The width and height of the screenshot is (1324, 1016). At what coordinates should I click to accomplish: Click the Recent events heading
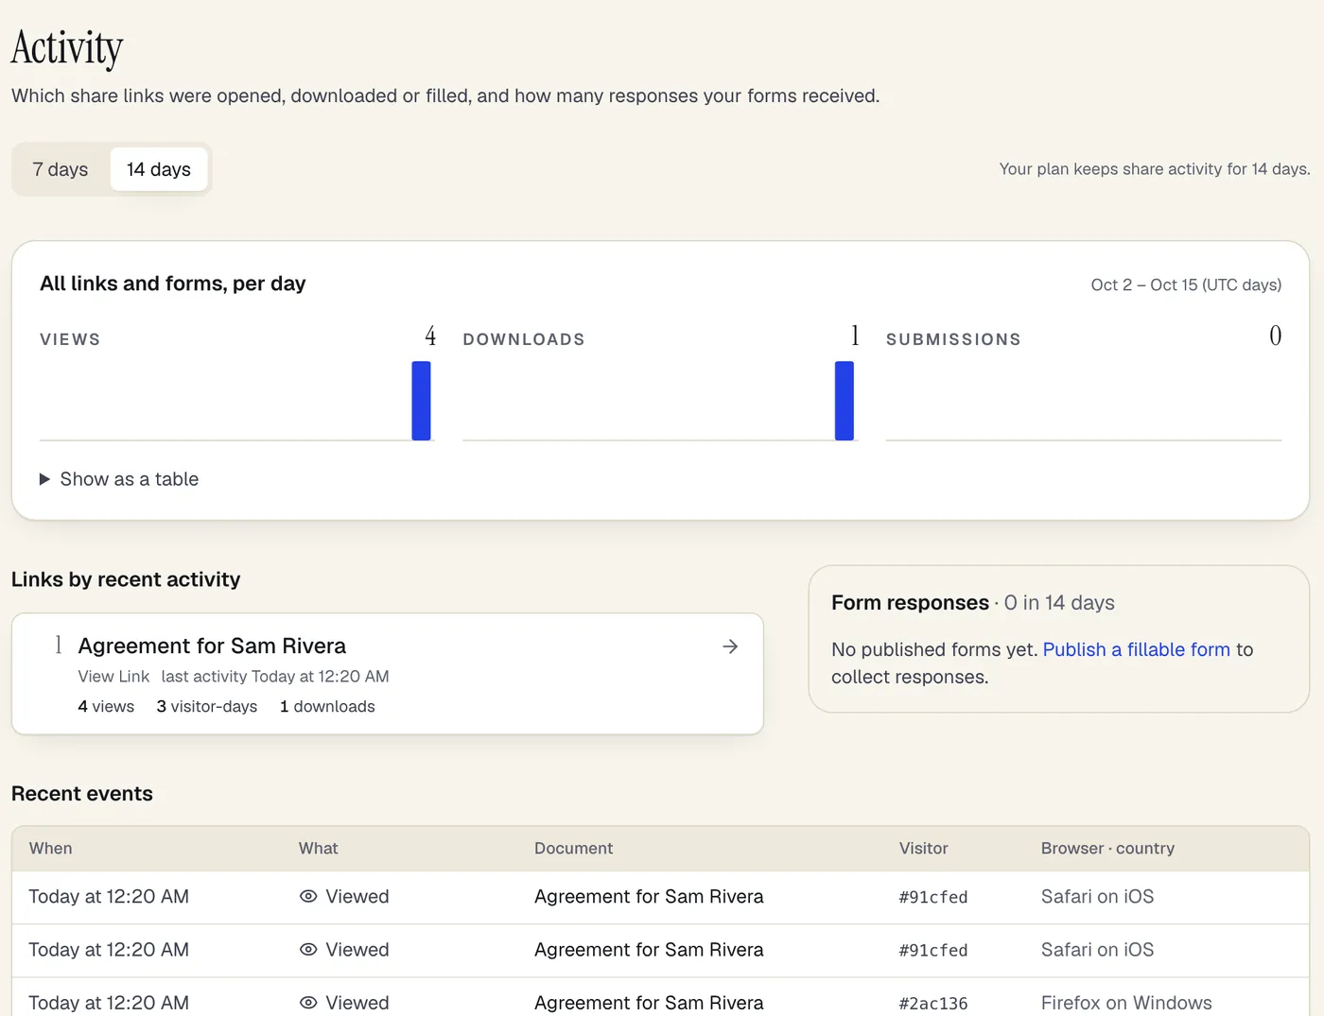82,794
